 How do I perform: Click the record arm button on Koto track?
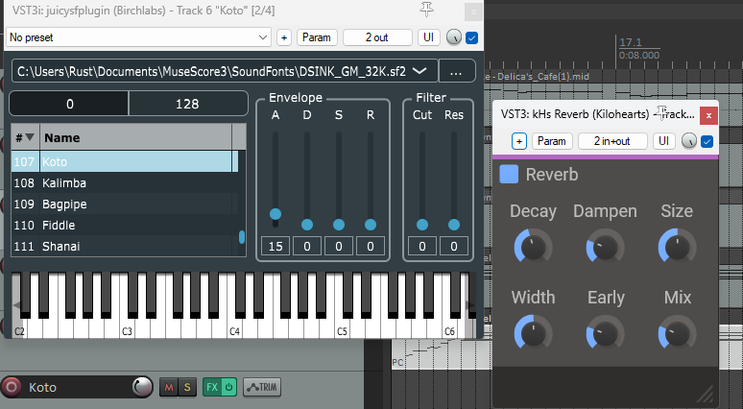click(x=12, y=388)
